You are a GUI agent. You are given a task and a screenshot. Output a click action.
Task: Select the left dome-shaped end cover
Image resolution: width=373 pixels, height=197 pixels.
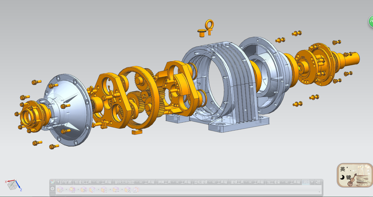[x=69, y=109]
